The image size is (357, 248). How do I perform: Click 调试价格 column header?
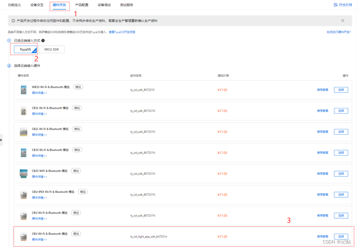223,75
